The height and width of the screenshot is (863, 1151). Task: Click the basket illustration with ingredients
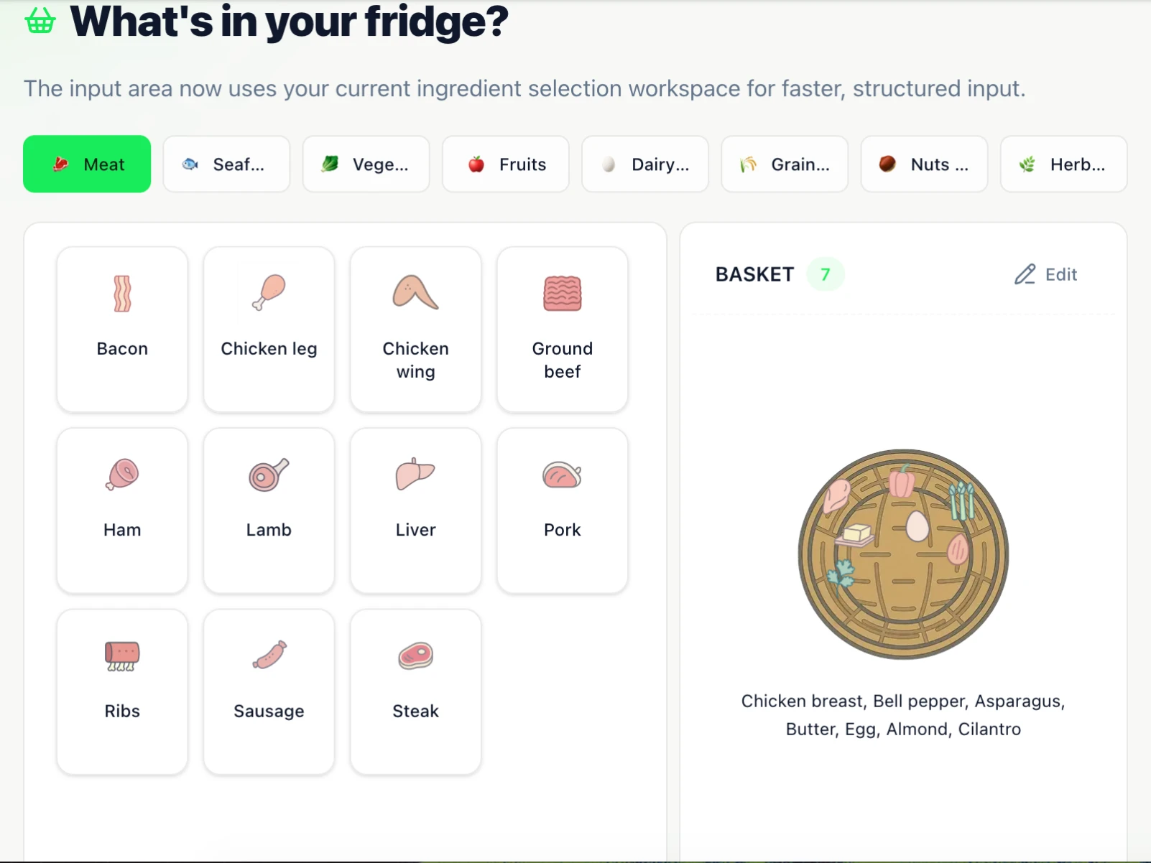coord(903,554)
